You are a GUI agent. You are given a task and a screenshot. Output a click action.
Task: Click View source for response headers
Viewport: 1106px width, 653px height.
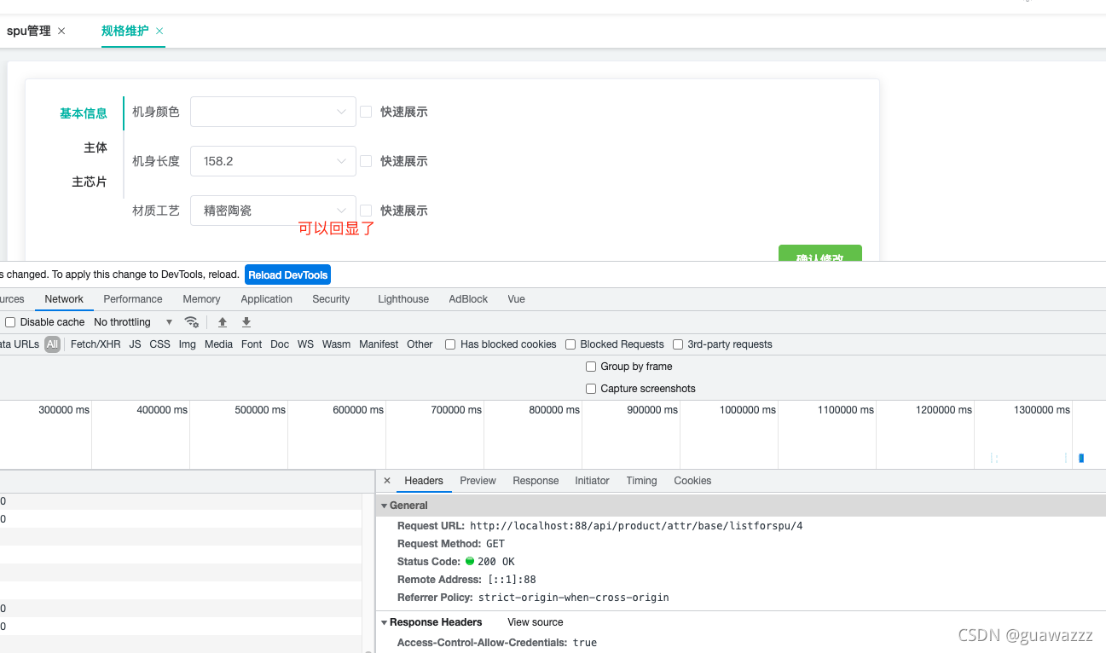pyautogui.click(x=536, y=622)
